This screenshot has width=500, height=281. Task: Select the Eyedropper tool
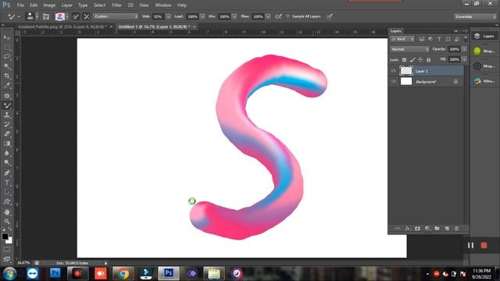[x=7, y=85]
